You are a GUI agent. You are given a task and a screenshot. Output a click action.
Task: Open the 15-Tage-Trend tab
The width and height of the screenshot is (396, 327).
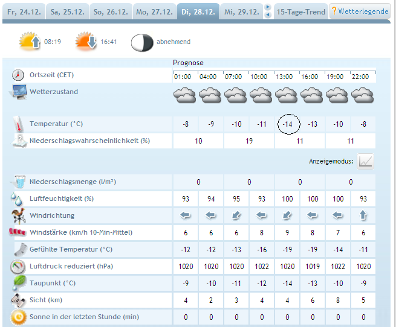click(x=301, y=11)
